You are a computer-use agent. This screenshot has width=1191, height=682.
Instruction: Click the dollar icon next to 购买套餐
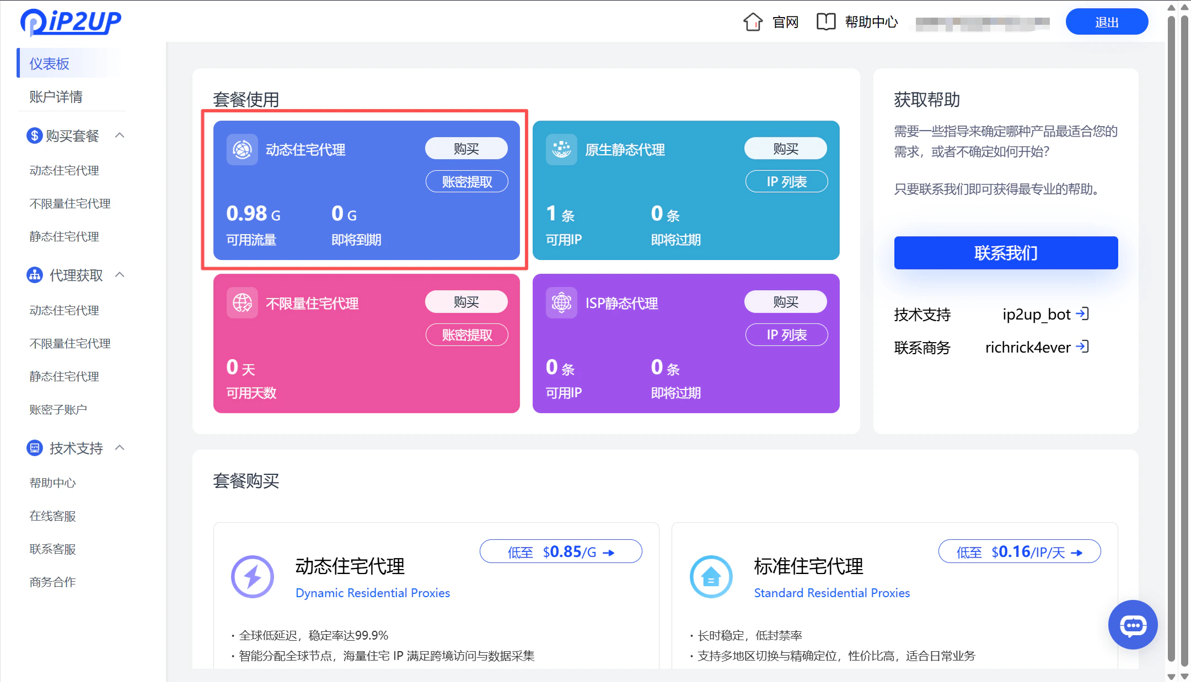[x=34, y=135]
